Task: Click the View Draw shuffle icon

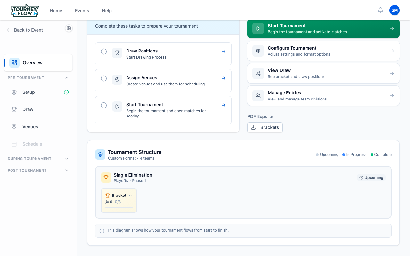Action: click(x=258, y=73)
